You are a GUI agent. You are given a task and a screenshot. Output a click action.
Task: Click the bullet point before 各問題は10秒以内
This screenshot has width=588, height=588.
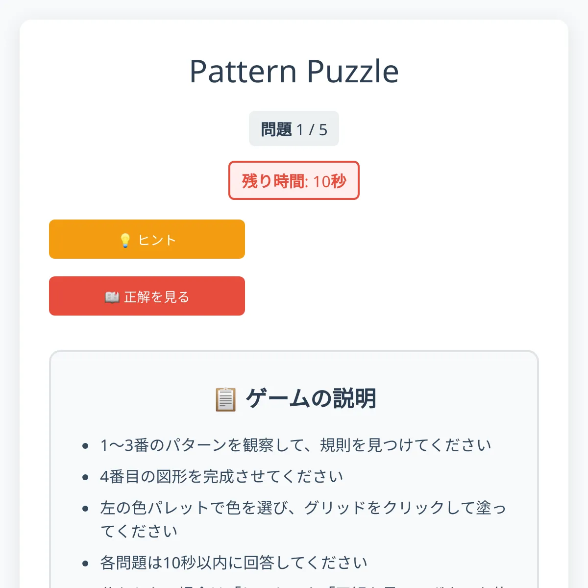point(86,563)
